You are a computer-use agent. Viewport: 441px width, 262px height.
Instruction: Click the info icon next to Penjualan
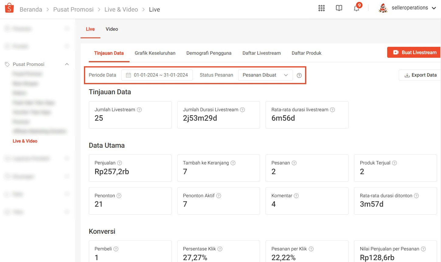tap(120, 163)
